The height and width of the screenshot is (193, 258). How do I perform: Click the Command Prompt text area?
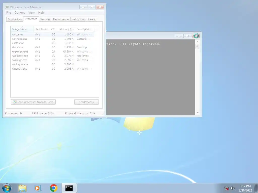point(151,77)
